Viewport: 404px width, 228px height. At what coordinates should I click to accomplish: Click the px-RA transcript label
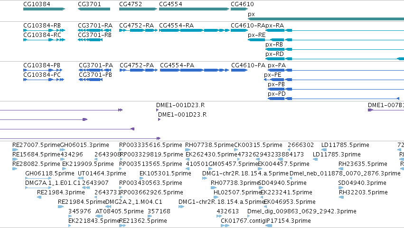pos(275,26)
